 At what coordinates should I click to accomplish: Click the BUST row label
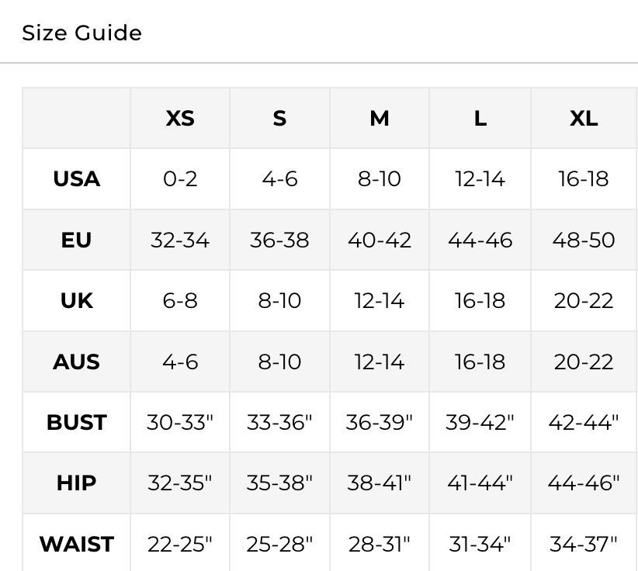point(76,423)
